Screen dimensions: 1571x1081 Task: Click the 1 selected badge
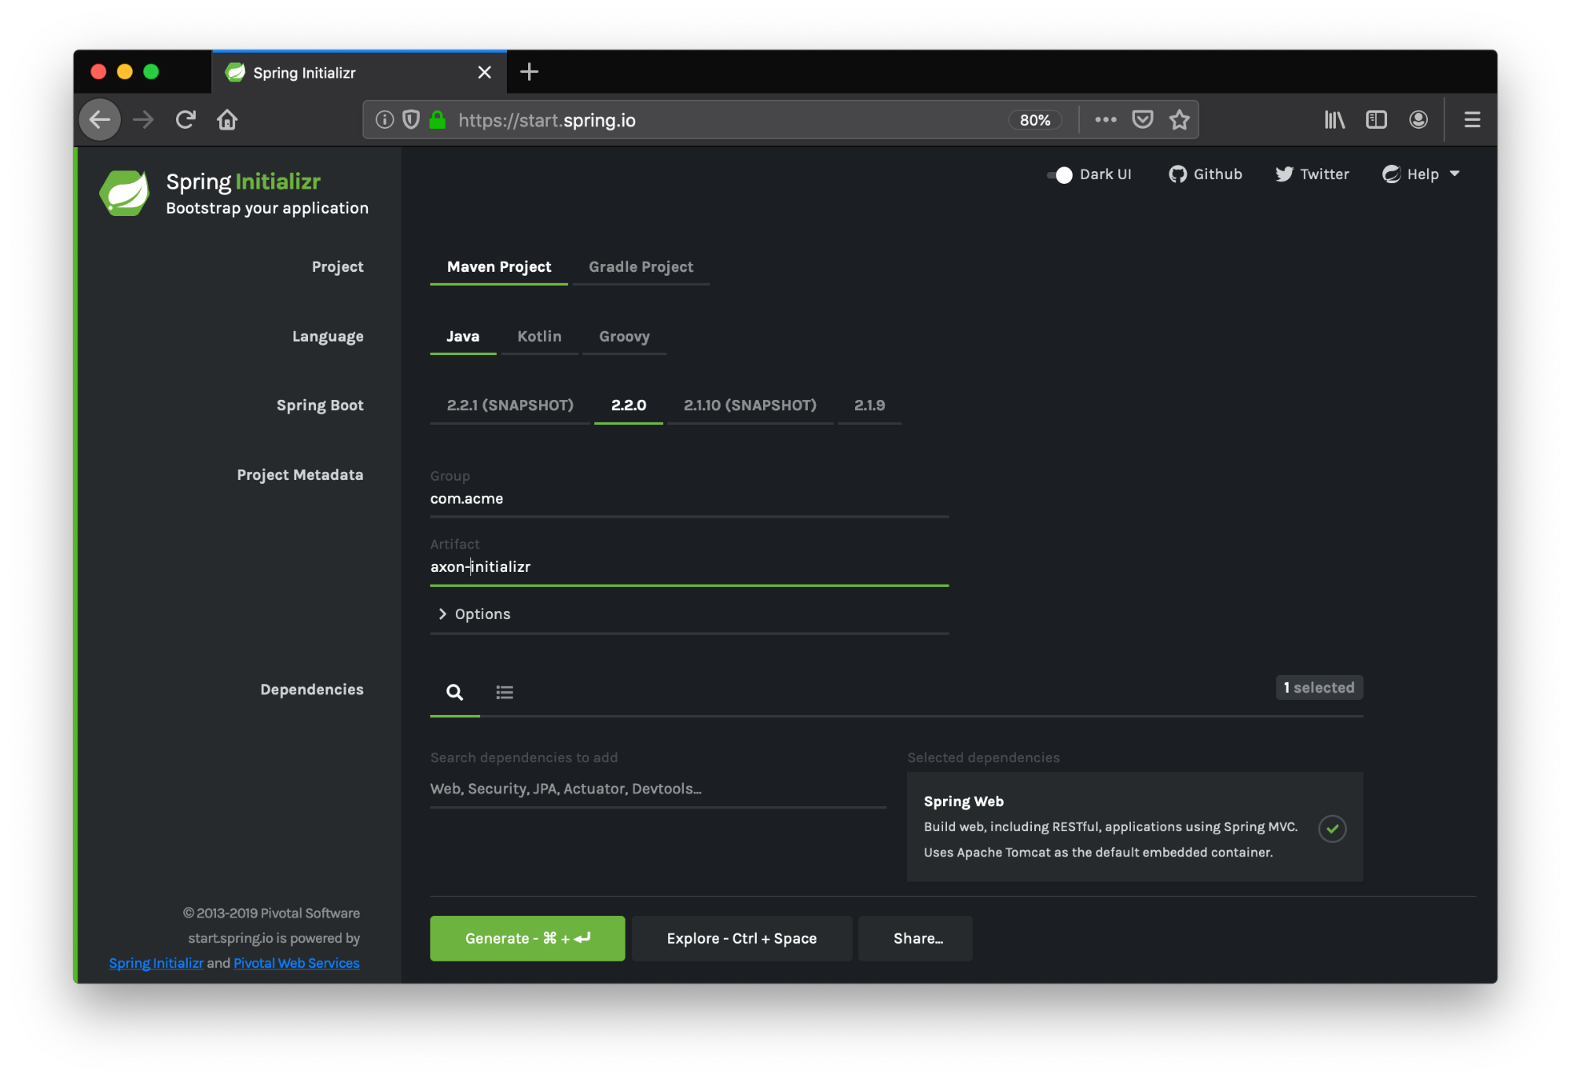pyautogui.click(x=1319, y=687)
